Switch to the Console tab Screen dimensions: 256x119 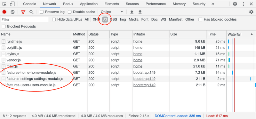point(29,4)
